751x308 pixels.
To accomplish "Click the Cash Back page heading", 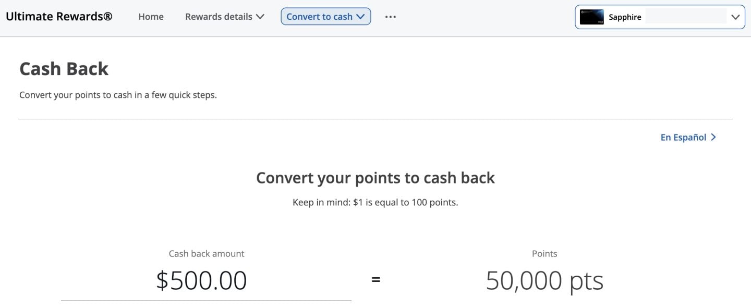I will coord(64,69).
